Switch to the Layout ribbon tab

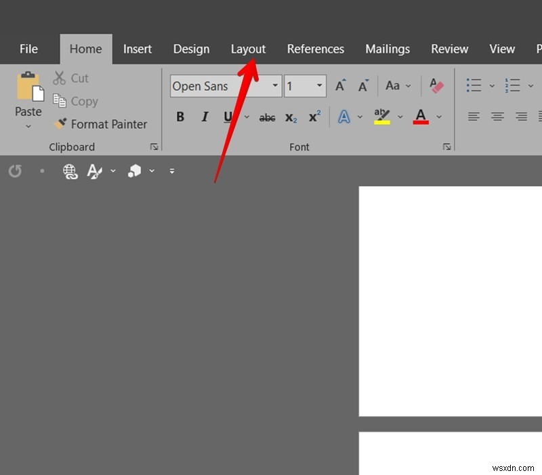click(248, 49)
